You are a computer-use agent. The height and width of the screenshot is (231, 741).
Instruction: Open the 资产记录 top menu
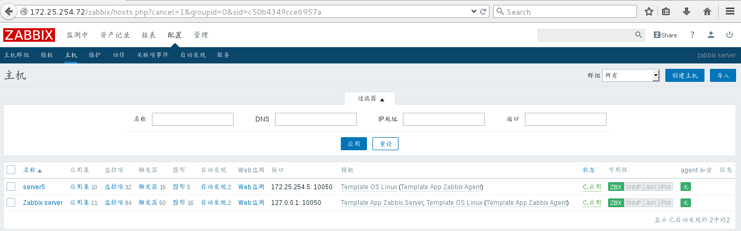point(115,35)
